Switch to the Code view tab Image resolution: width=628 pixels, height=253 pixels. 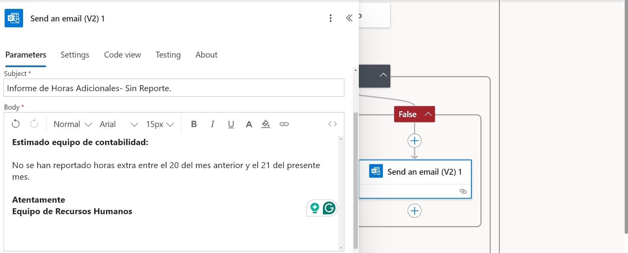pyautogui.click(x=122, y=55)
